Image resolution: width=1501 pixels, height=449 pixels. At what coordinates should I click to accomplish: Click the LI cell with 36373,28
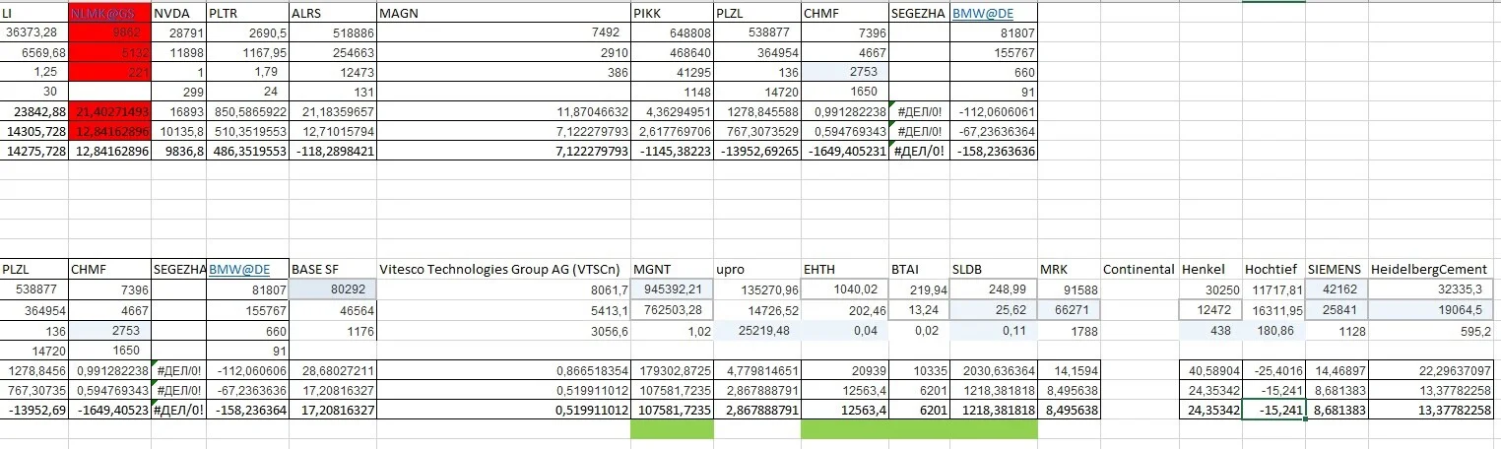pos(34,32)
